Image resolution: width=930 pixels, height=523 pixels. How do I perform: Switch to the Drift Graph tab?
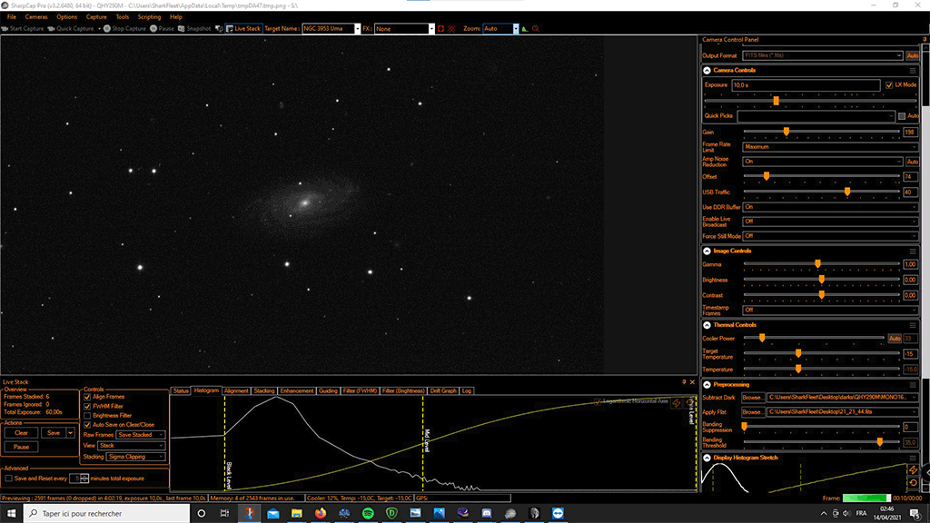(442, 390)
